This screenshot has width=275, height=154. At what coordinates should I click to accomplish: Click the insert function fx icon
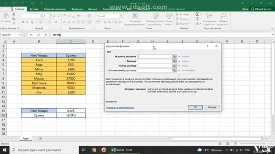[46, 35]
